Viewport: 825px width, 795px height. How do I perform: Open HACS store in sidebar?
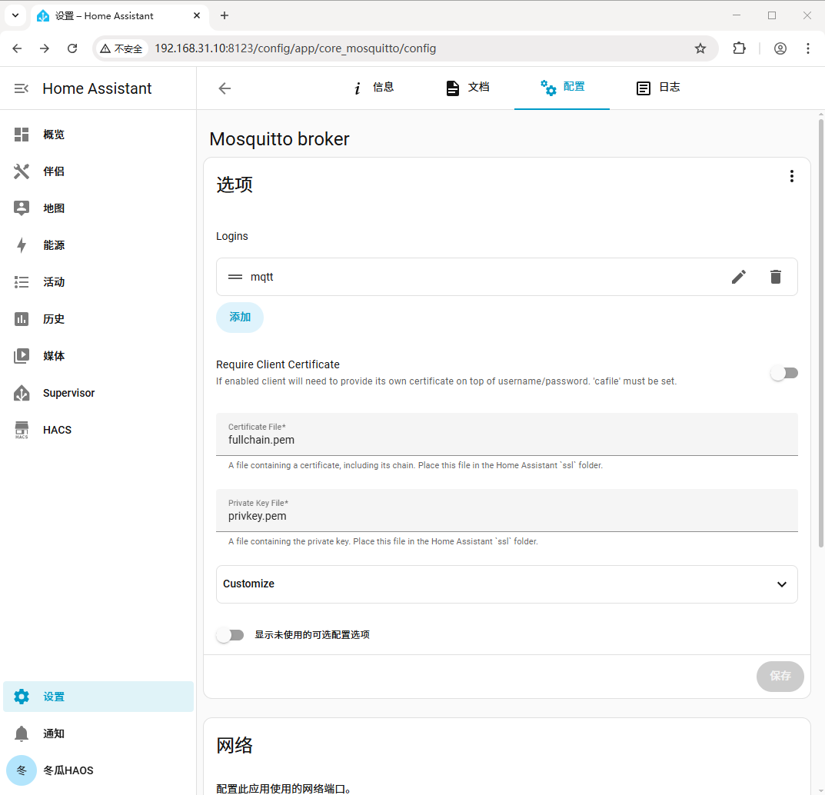[98, 430]
